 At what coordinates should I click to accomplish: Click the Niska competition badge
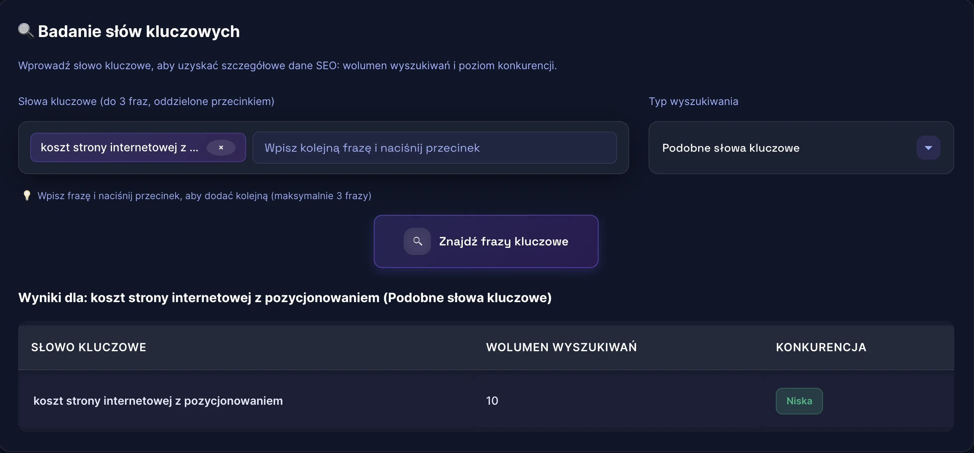click(x=799, y=401)
